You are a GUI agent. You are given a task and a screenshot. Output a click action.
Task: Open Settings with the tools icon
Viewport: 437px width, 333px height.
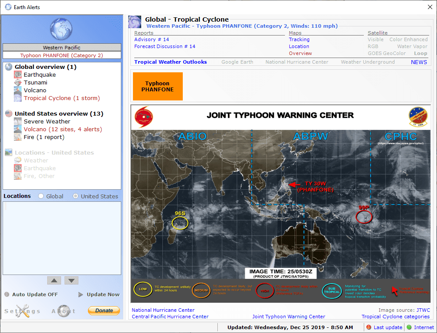tap(22, 311)
